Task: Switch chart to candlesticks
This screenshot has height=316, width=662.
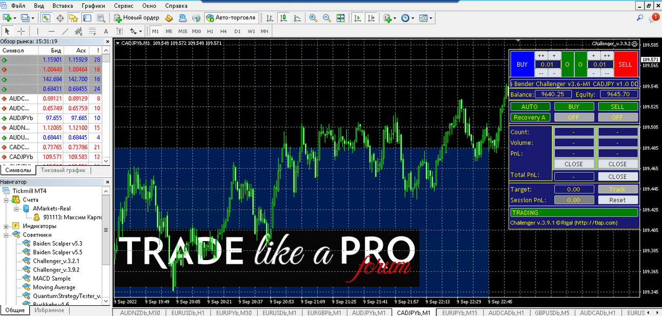Action: click(x=283, y=17)
